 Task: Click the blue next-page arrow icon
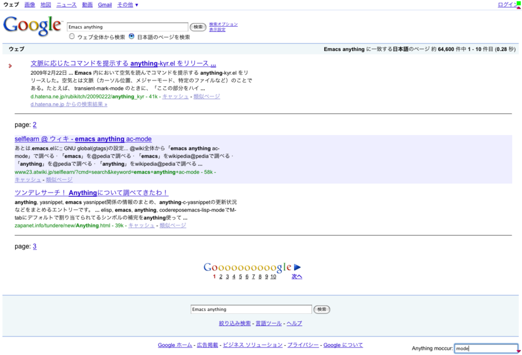298,267
